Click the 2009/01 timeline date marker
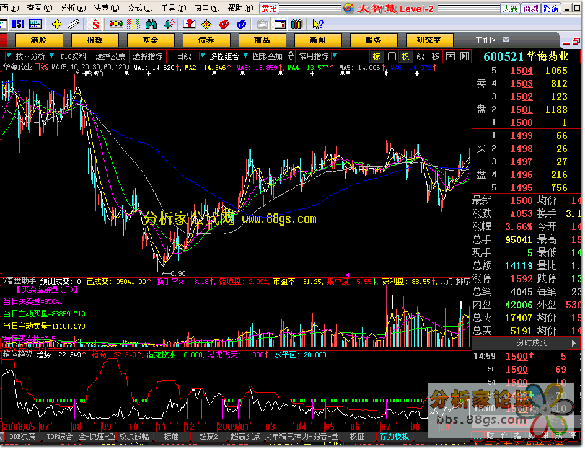Screen dimensions: 585x449 click(x=233, y=427)
